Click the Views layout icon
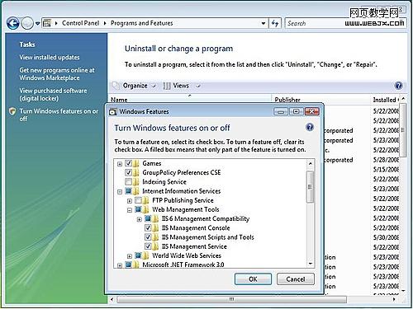 point(167,86)
